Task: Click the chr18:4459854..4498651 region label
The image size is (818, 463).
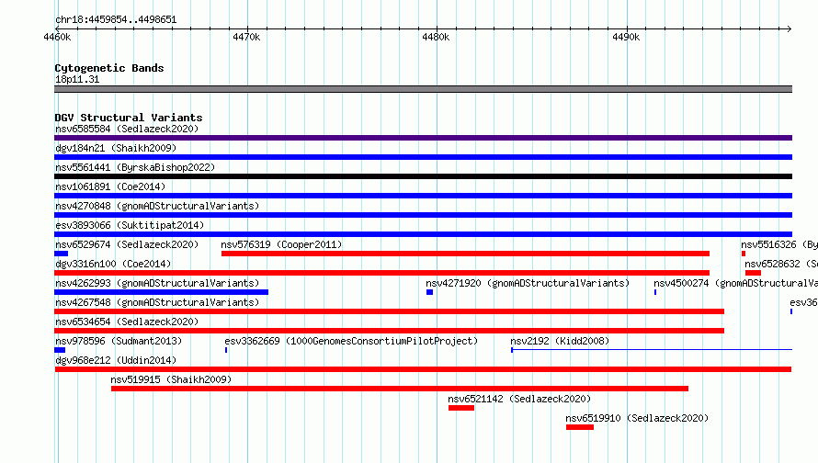Action: point(116,20)
